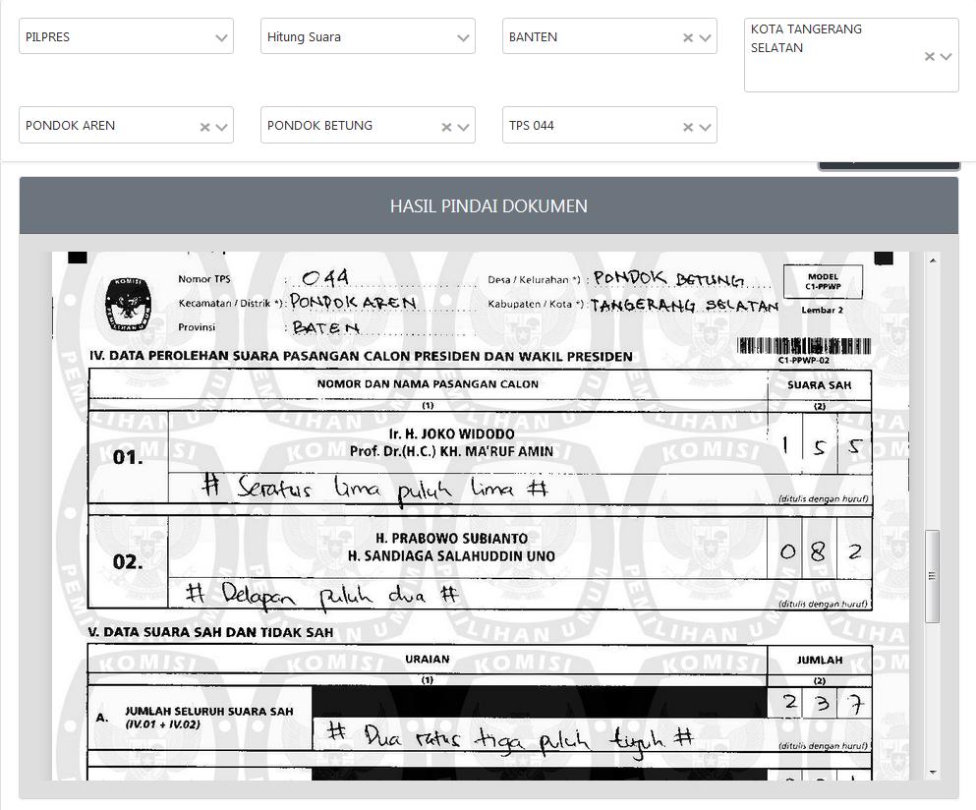Clear the PONDOK AREN selection
The height and width of the screenshot is (810, 976).
tap(204, 128)
